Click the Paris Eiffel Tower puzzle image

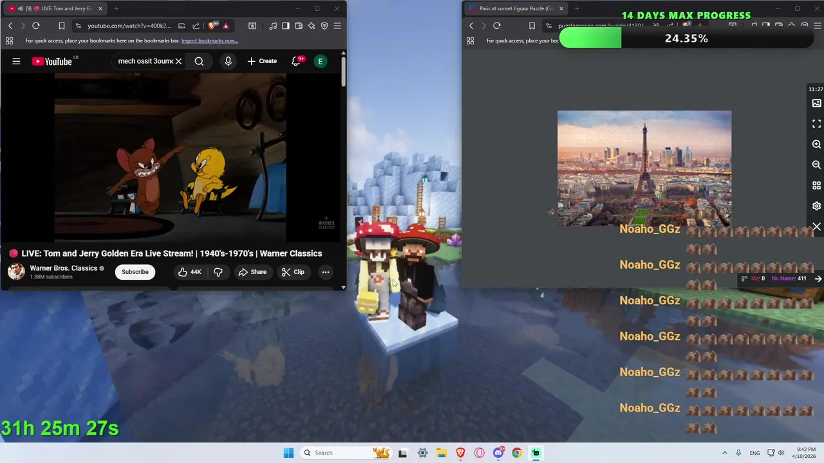[644, 168]
